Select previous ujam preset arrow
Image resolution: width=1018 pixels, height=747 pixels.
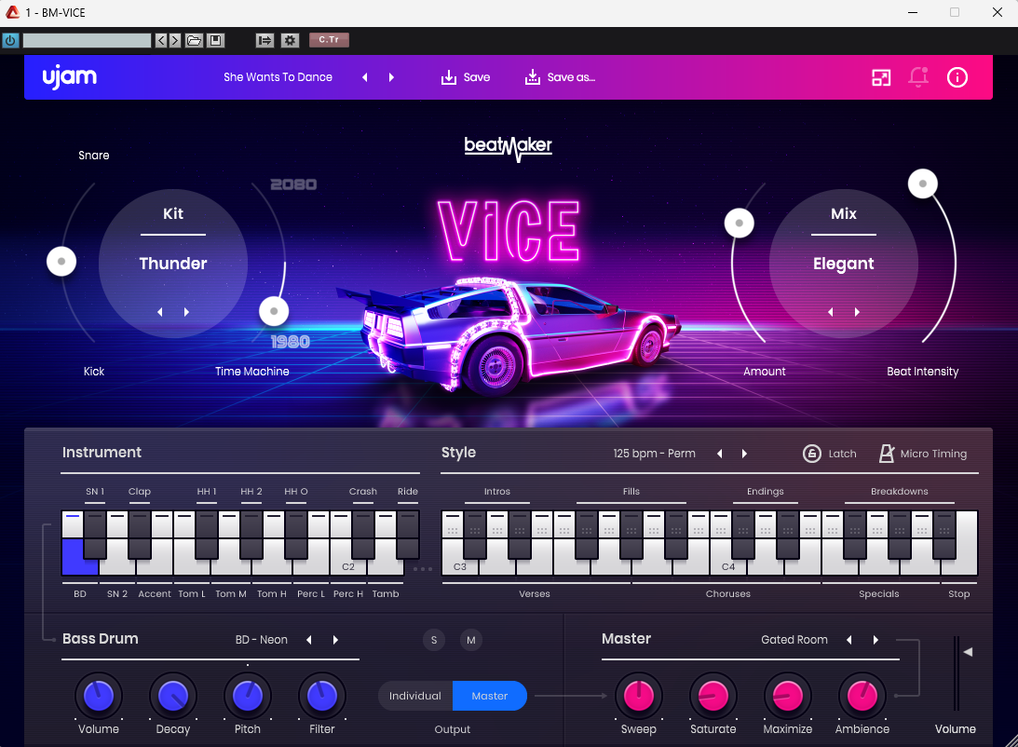[365, 77]
